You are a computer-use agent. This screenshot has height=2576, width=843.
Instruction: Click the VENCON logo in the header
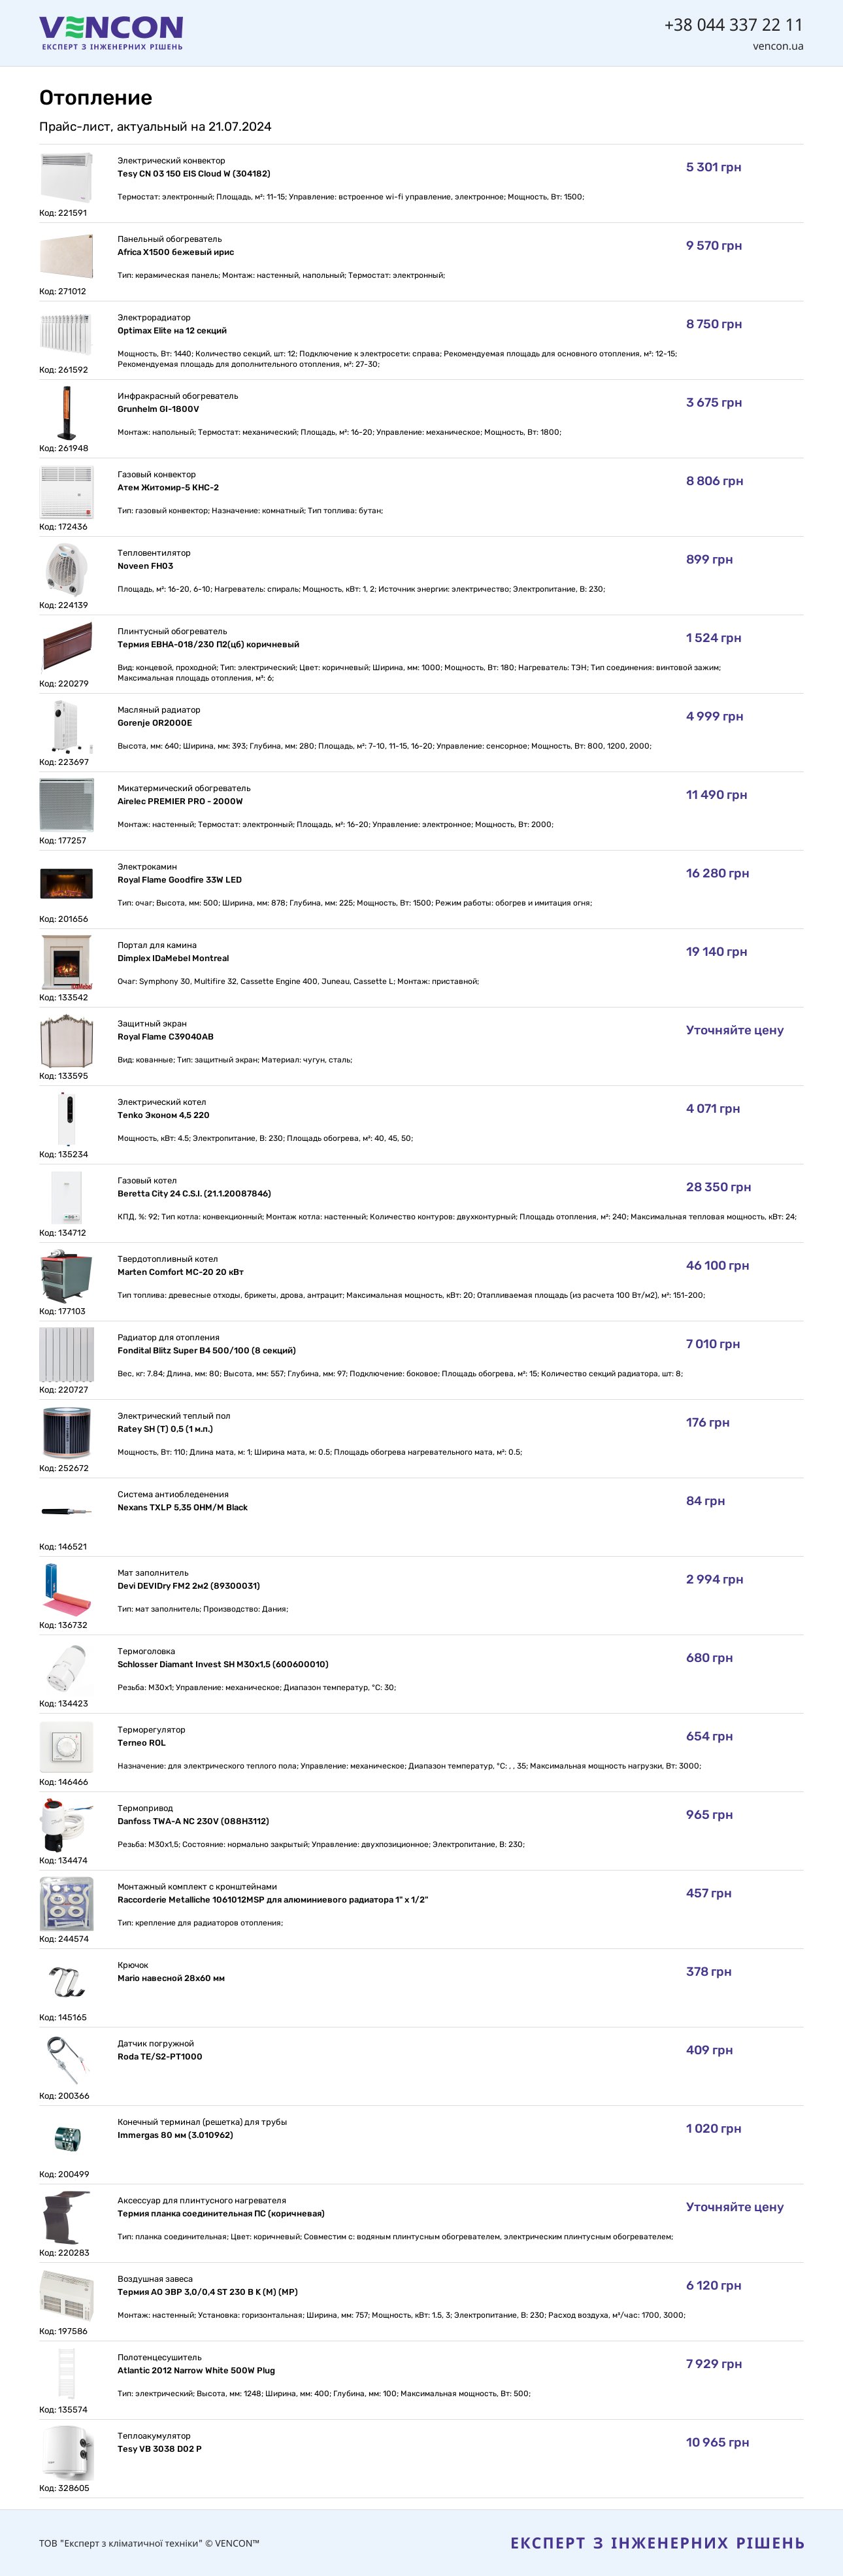pyautogui.click(x=111, y=33)
